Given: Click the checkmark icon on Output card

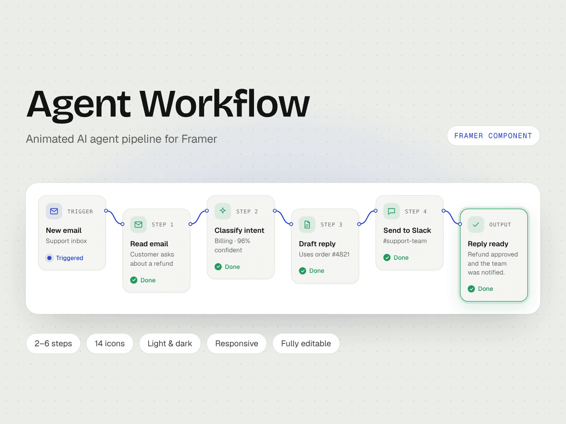Looking at the screenshot, I should pos(476,225).
